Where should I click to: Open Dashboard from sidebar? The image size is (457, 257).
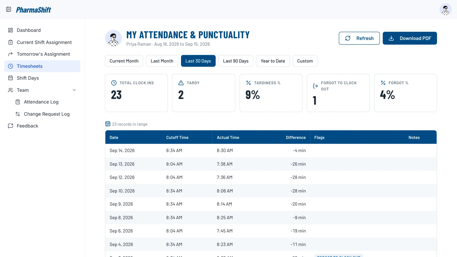42,30
